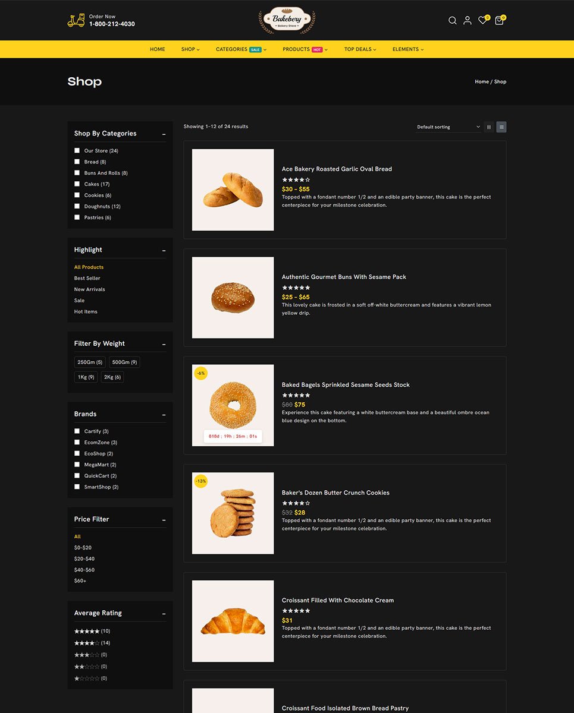The height and width of the screenshot is (713, 574).
Task: Switch to grid view layout
Action: click(489, 127)
